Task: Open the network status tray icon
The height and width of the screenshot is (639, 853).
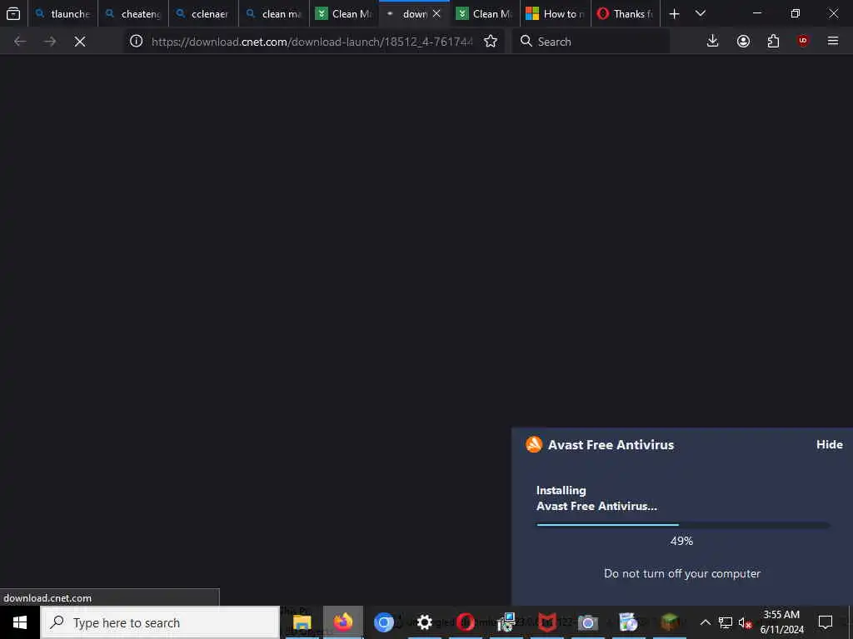Action: coord(726,622)
